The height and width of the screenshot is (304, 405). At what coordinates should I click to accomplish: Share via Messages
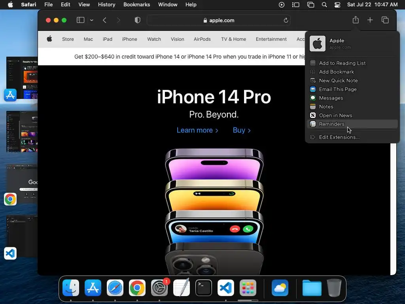pos(352,98)
